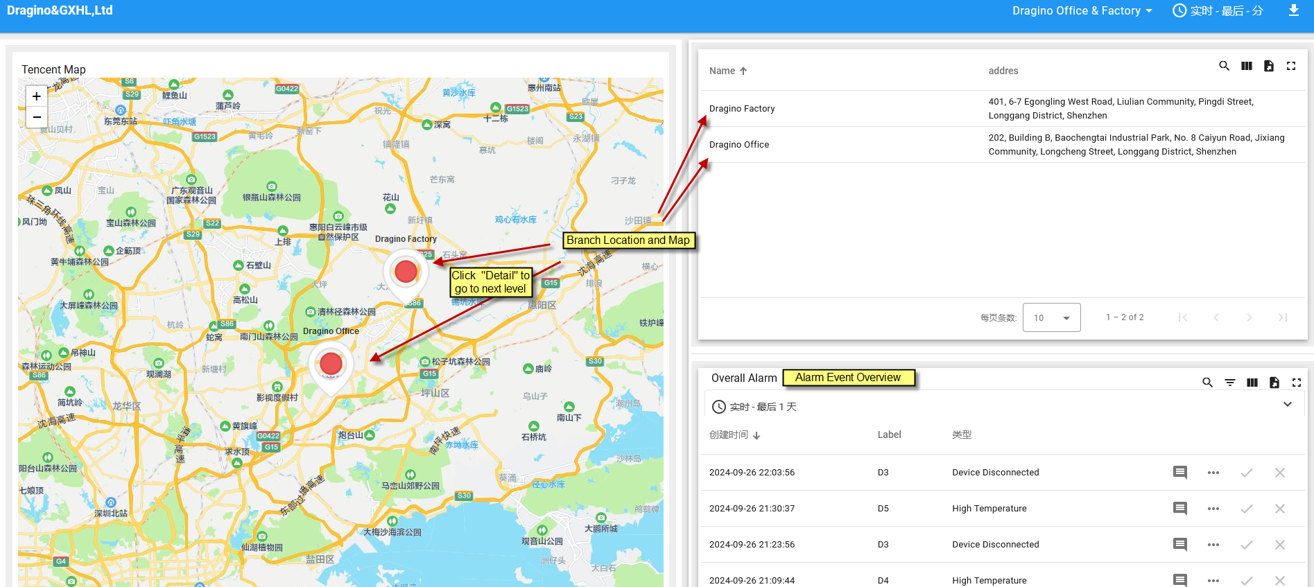Click the Dragino Office map marker
Screen dimensions: 1314x587
click(x=331, y=365)
